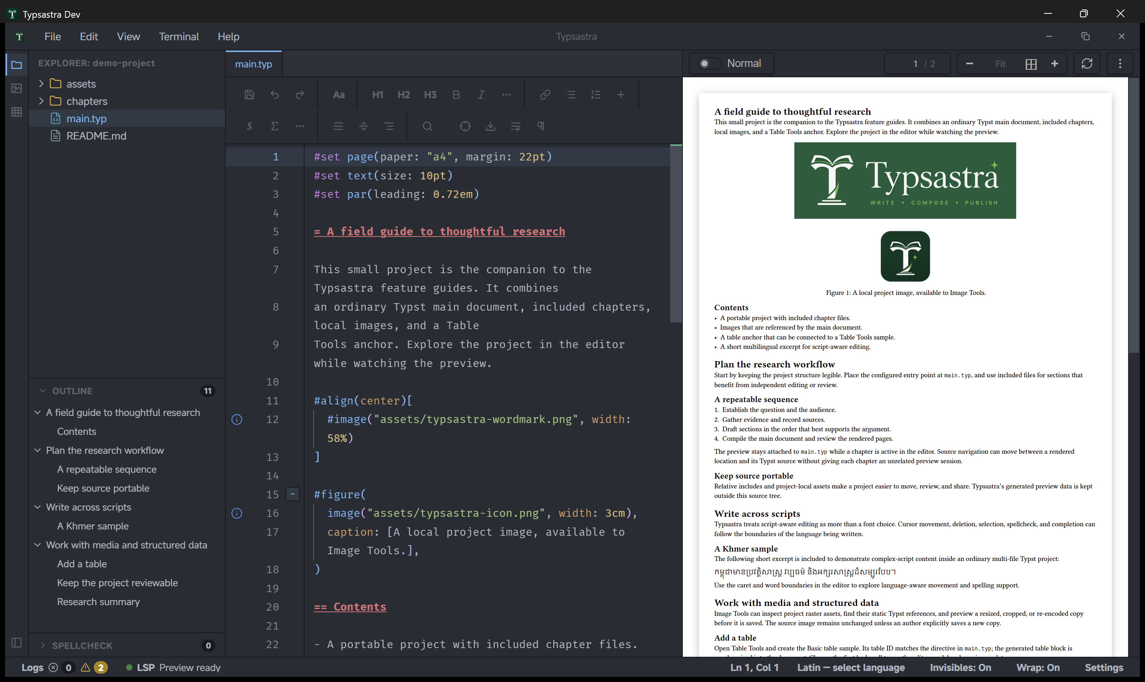
Task: Open the explorer folder sidebar icon
Action: pyautogui.click(x=17, y=65)
